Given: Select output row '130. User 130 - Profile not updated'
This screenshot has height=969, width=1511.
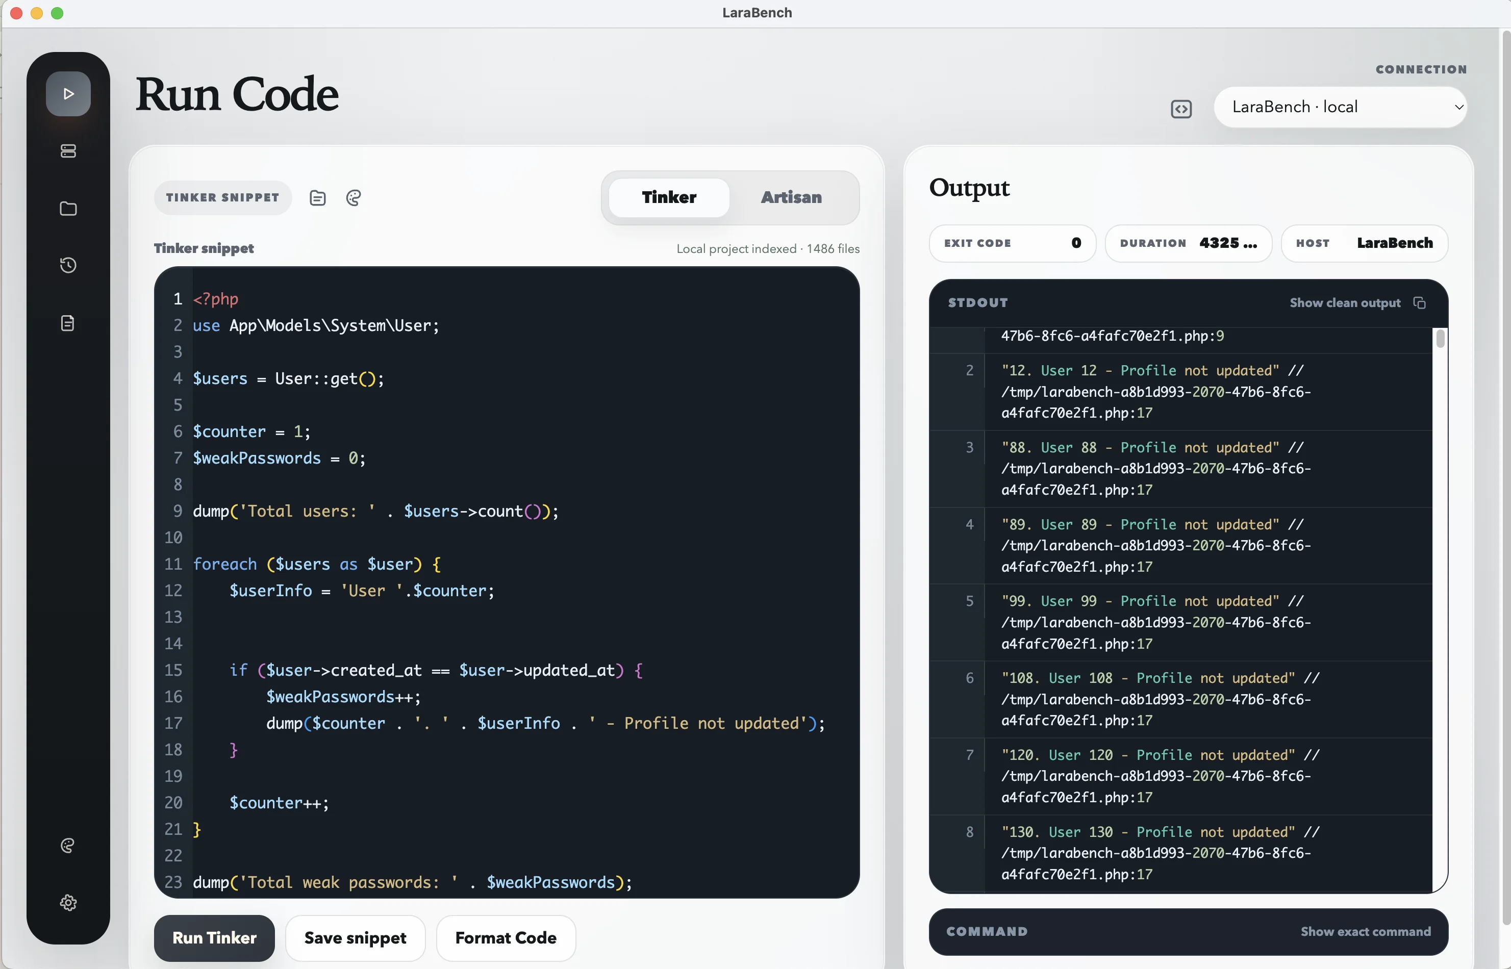Looking at the screenshot, I should [1181, 853].
